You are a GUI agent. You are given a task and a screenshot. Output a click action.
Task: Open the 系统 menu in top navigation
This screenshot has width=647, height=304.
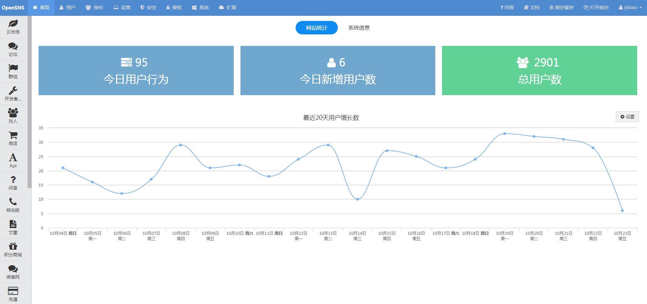click(x=200, y=7)
